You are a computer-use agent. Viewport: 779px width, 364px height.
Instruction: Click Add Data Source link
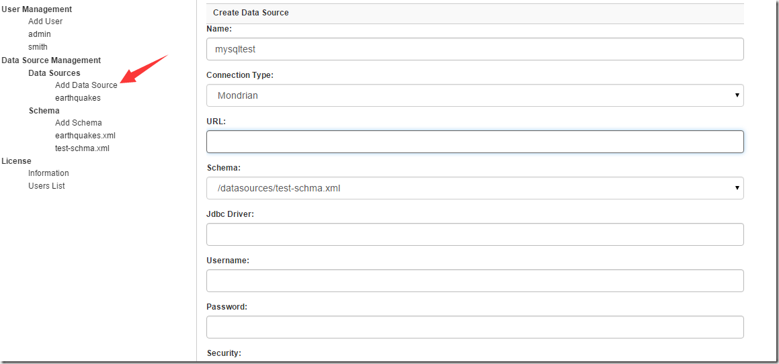point(86,85)
